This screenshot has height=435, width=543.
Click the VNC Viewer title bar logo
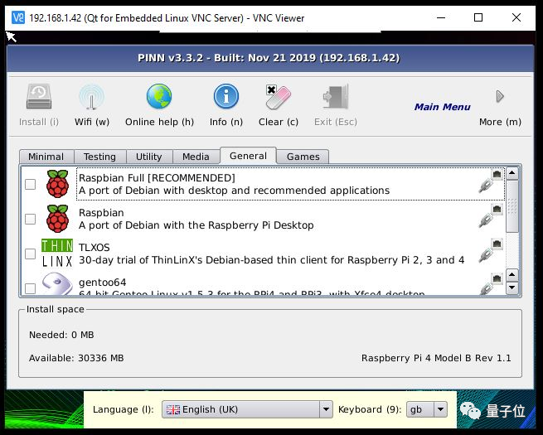(18, 17)
